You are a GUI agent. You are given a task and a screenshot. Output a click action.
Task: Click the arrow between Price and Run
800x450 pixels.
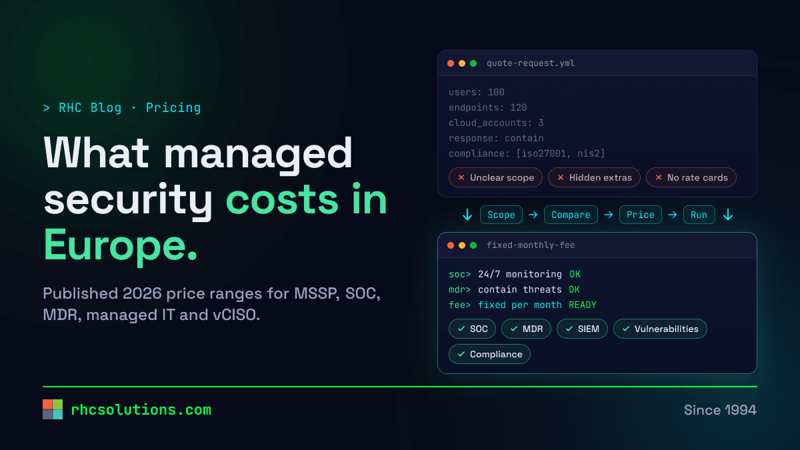[x=673, y=215]
